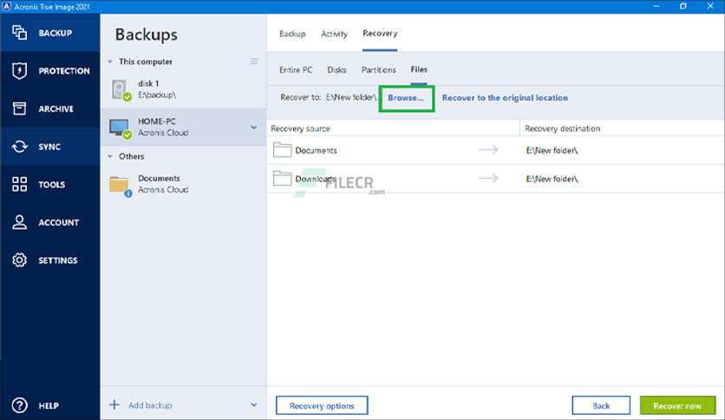
Task: Restore down the Acronis window
Action: coord(683,6)
